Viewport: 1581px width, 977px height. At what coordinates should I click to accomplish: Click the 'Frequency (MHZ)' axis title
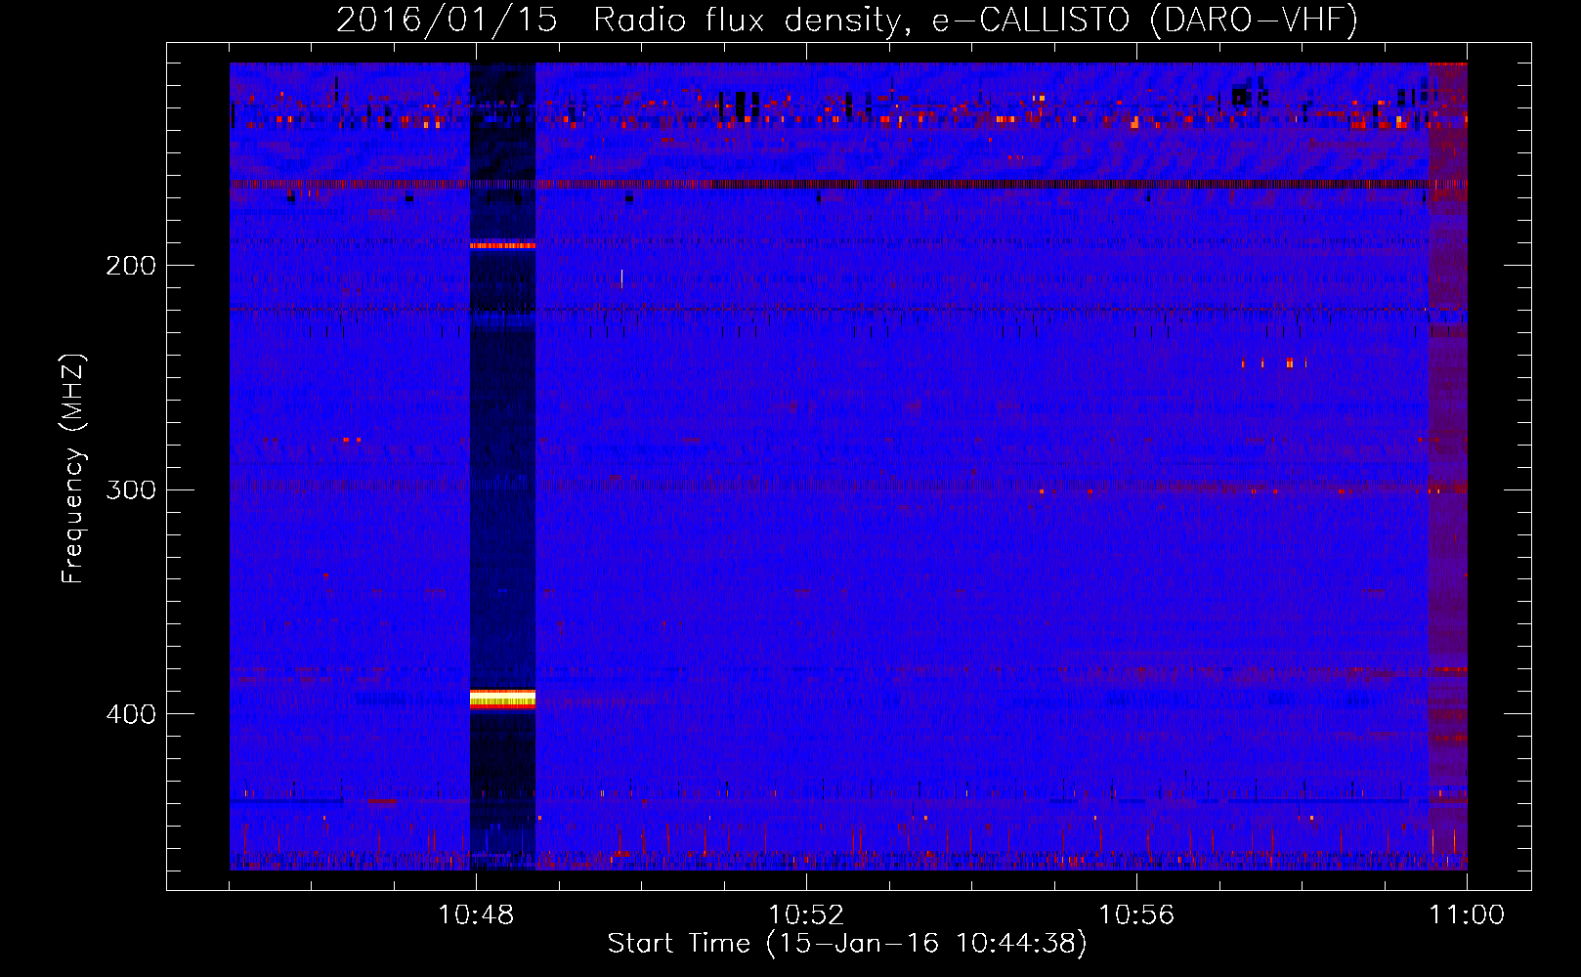click(x=73, y=468)
